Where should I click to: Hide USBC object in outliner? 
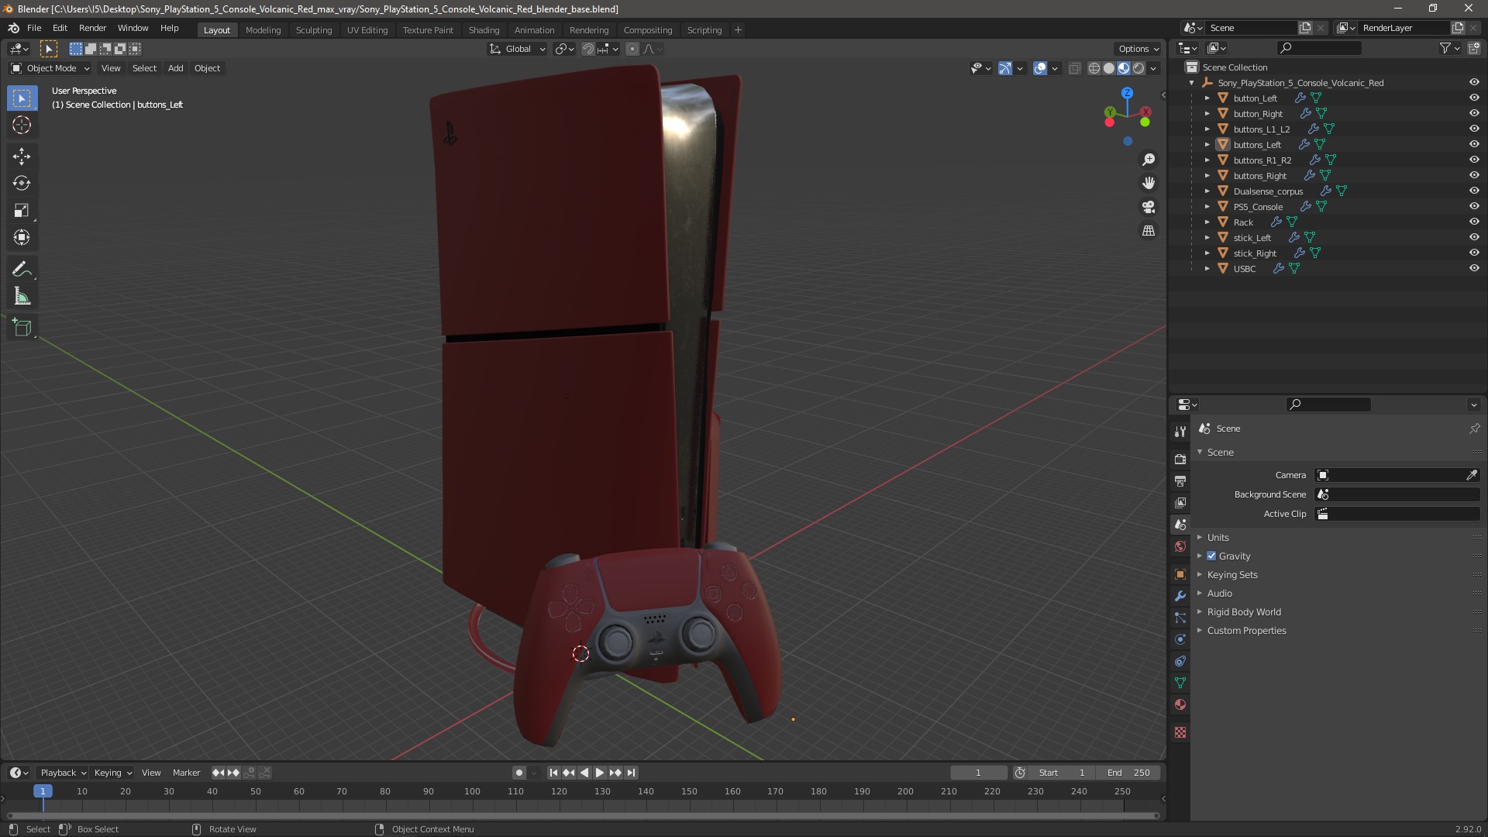(1474, 268)
